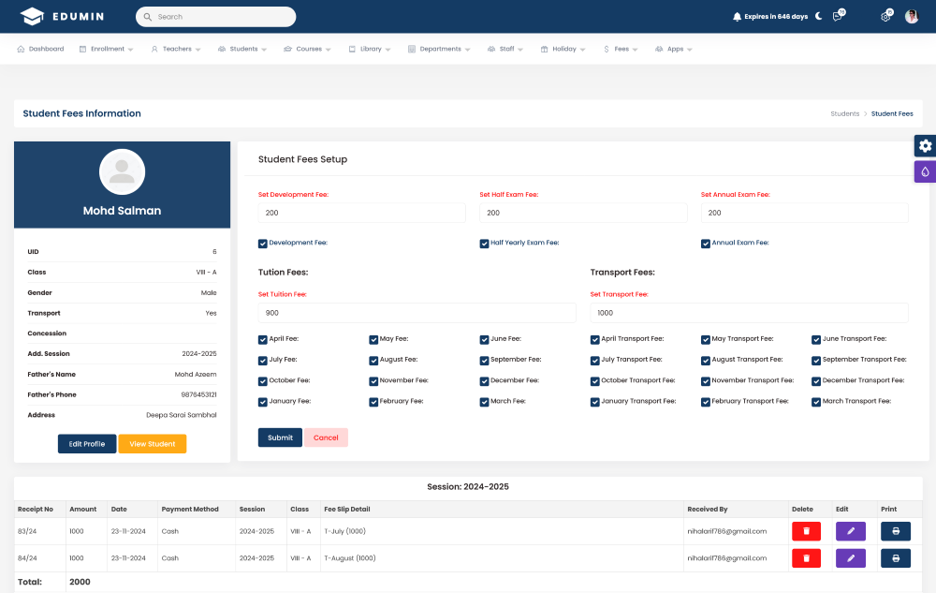Click the Students breadcrumb link
This screenshot has height=593, width=936.
coord(844,113)
